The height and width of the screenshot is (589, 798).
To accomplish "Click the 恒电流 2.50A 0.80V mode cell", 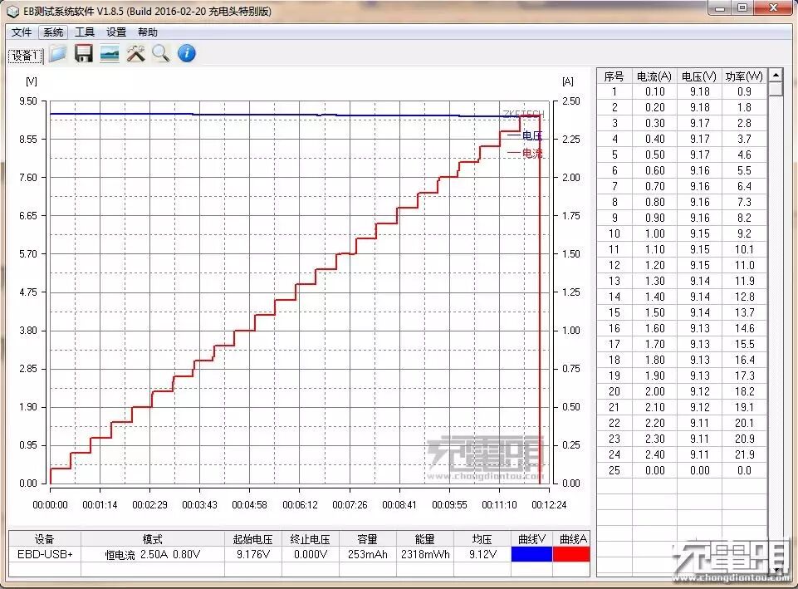I will click(x=153, y=554).
